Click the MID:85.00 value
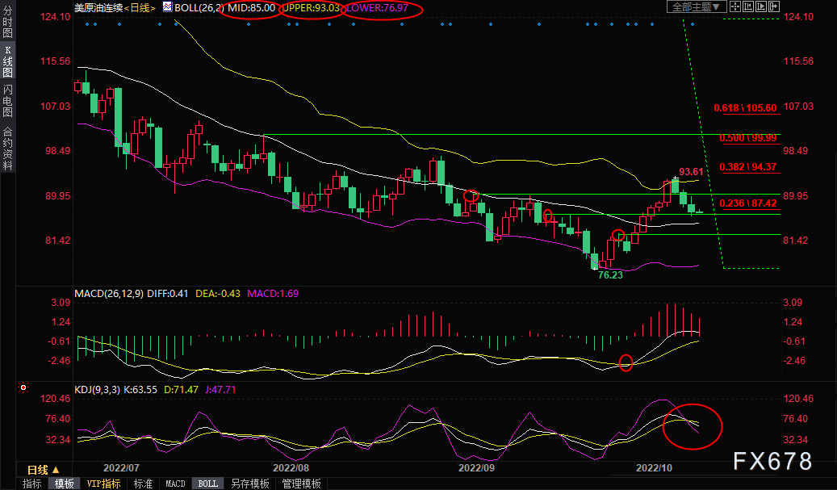Viewport: 837px width, 490px height. [251, 8]
